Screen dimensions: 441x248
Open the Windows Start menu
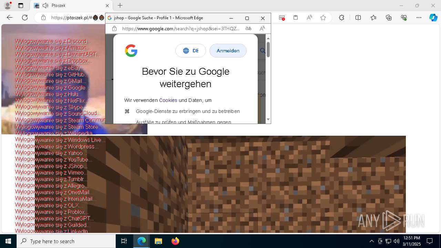click(8, 241)
